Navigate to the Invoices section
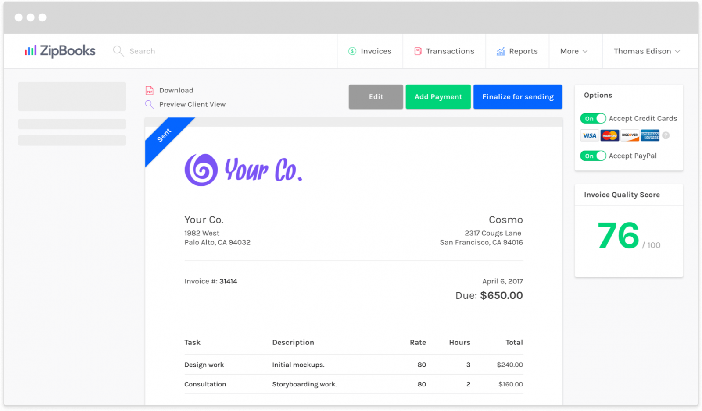702x411 pixels. [x=376, y=51]
